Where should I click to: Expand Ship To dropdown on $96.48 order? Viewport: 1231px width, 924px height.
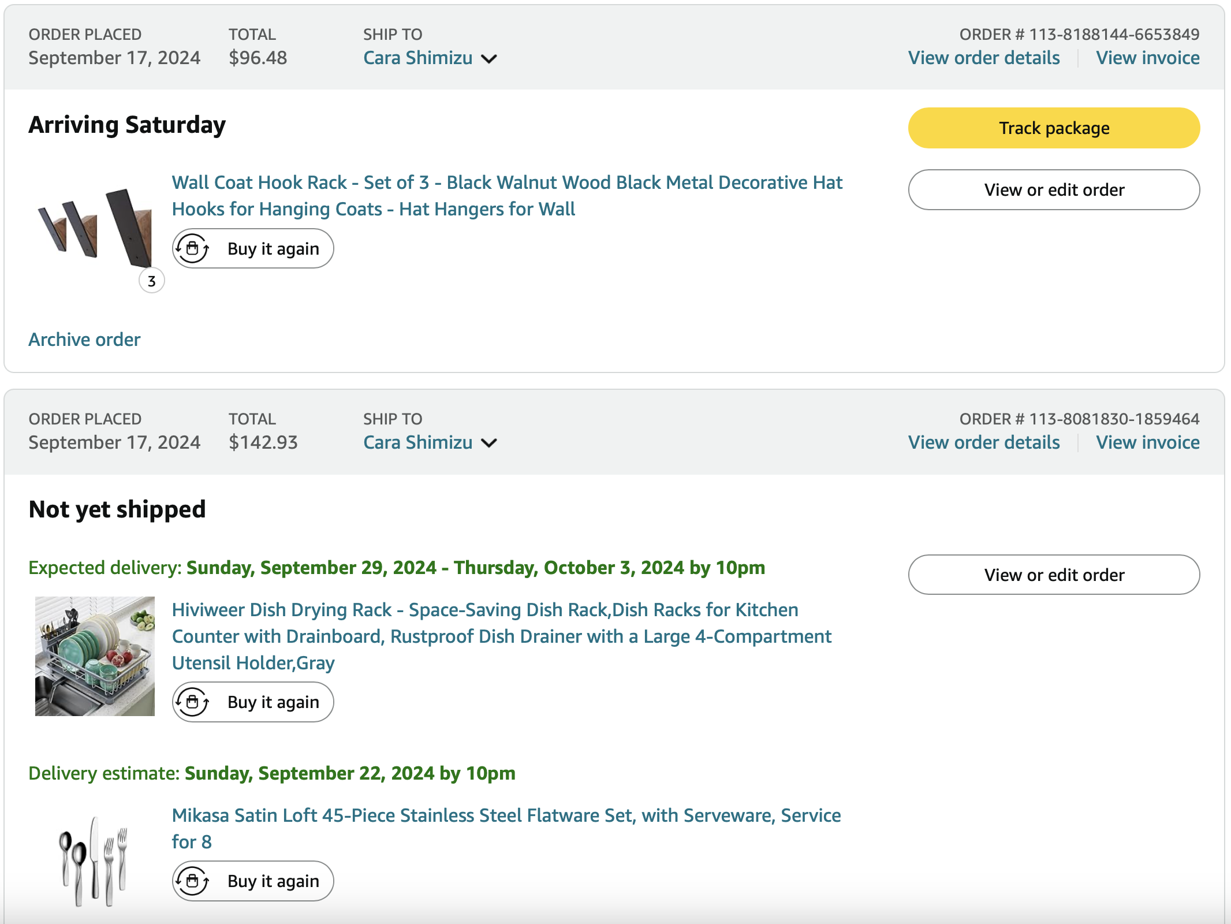489,59
